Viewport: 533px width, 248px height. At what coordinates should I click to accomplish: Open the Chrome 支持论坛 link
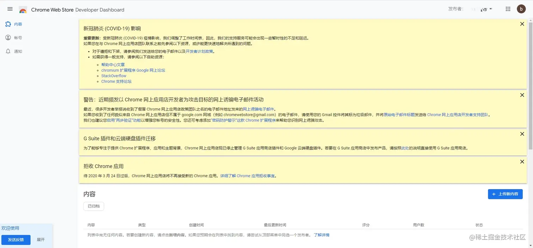[116, 81]
